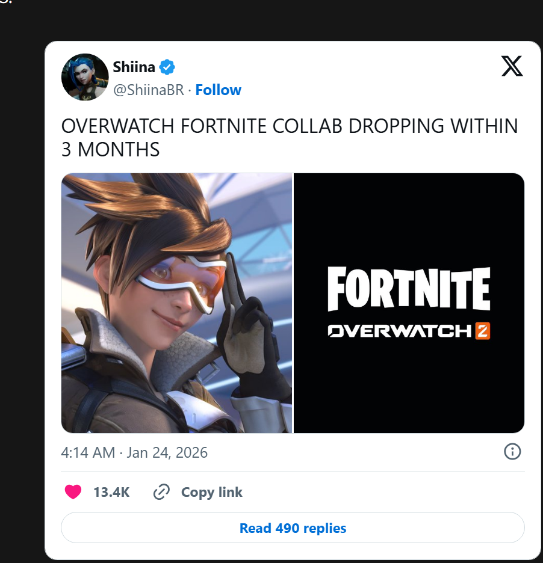The height and width of the screenshot is (563, 543).
Task: Click the display name Shiina
Action: click(x=134, y=67)
